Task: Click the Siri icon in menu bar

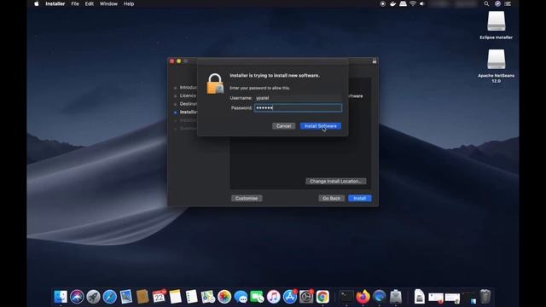Action: coord(497,3)
